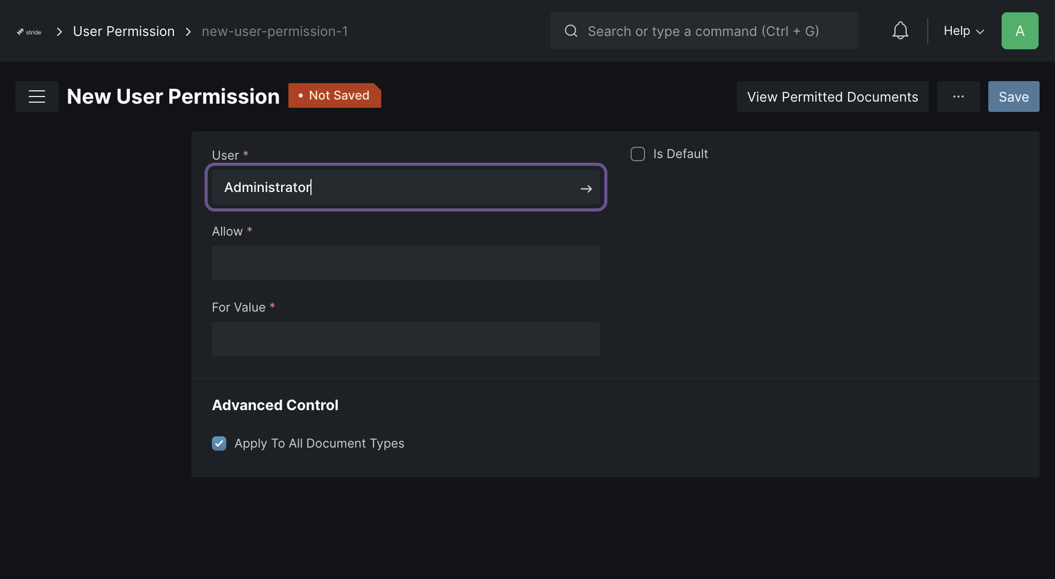Click the Advanced Control section heading
This screenshot has height=579, width=1055.
(x=275, y=405)
